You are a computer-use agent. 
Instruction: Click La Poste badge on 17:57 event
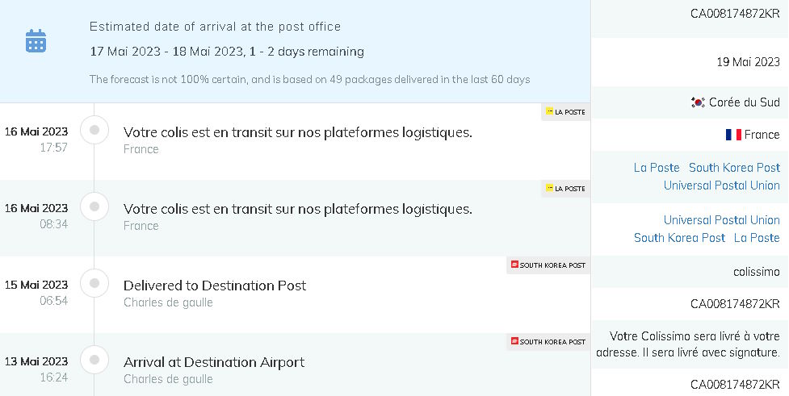coord(565,112)
